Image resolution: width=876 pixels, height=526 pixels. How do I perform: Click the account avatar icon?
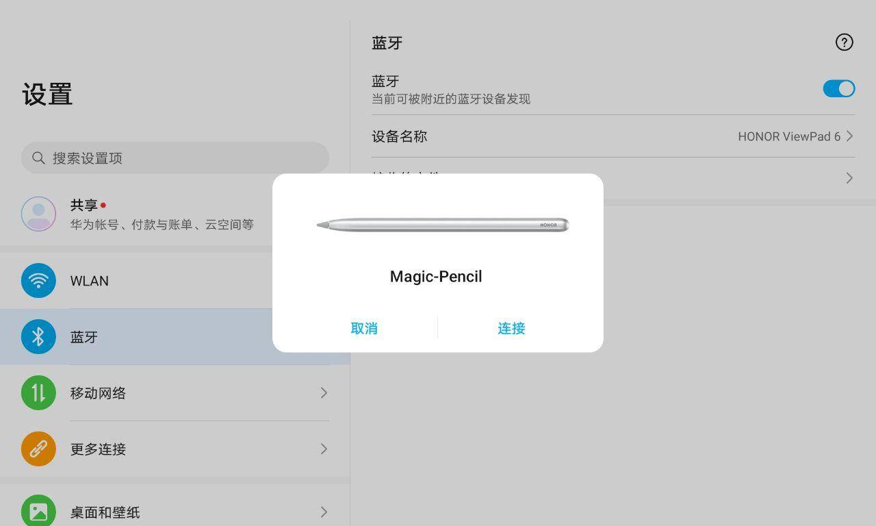click(38, 214)
